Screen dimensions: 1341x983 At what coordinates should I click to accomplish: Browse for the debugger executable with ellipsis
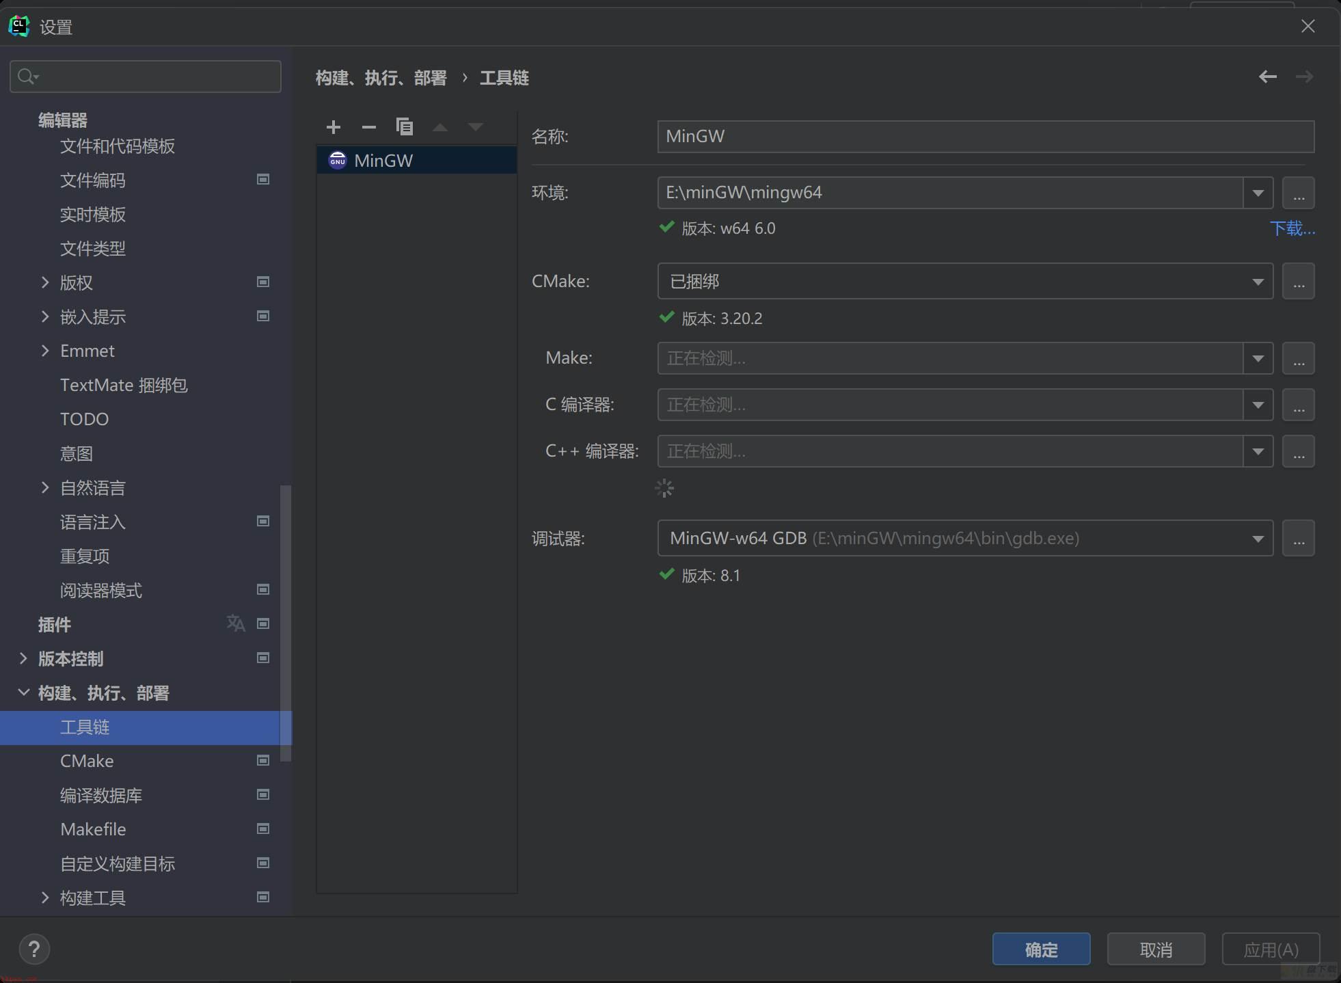(1299, 538)
